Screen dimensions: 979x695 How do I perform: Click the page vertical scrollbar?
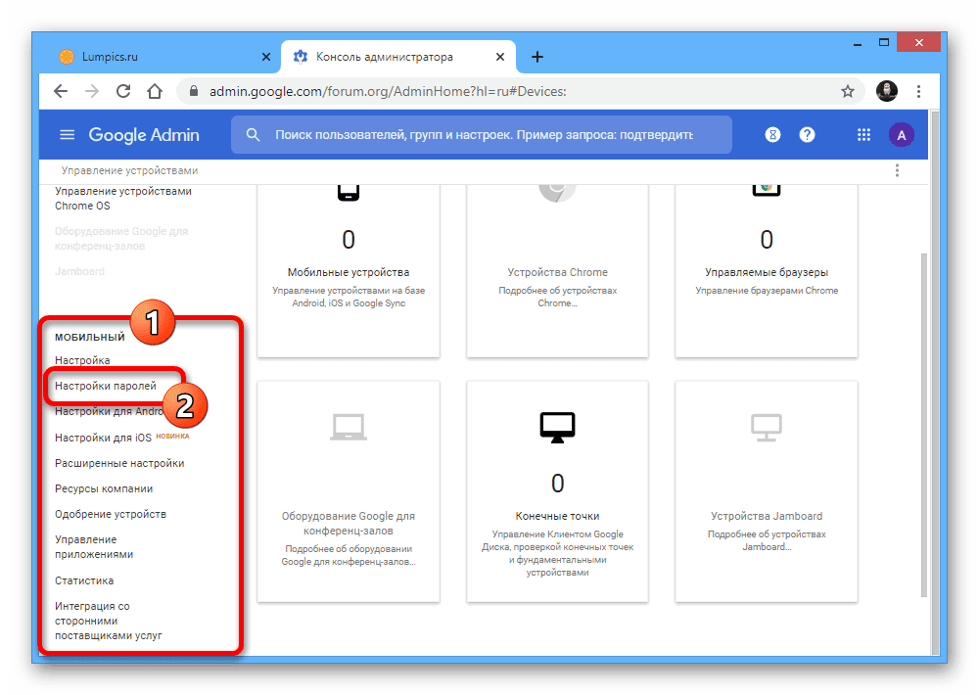pyautogui.click(x=924, y=425)
